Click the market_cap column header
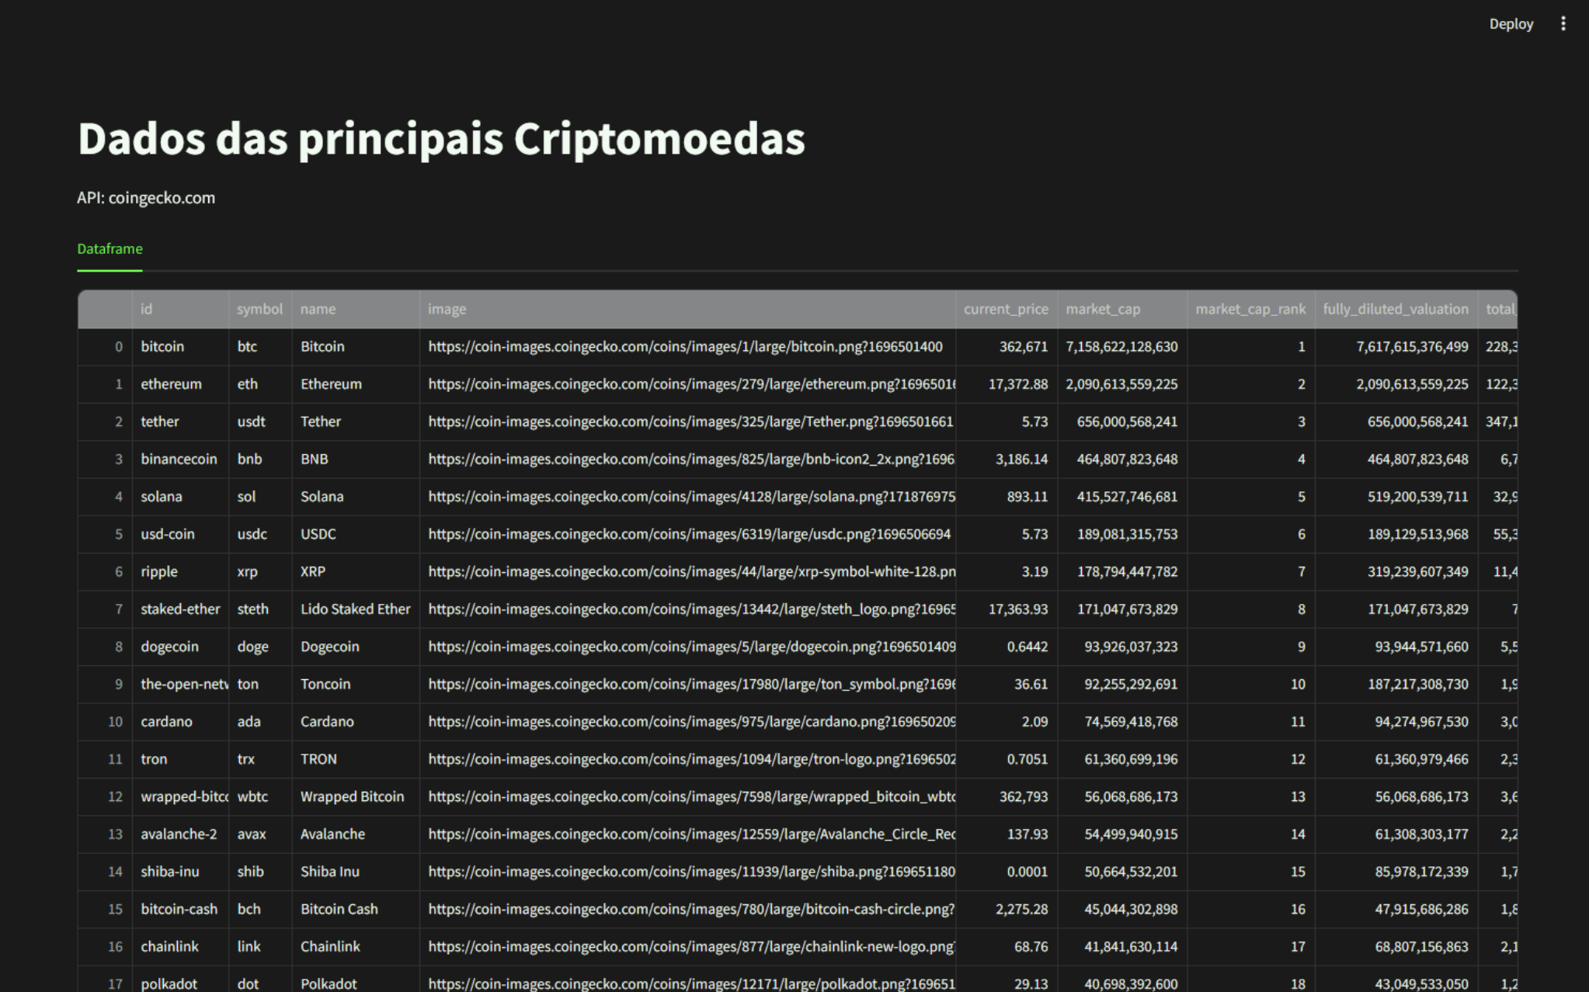Viewport: 1589px width, 992px height. point(1103,309)
